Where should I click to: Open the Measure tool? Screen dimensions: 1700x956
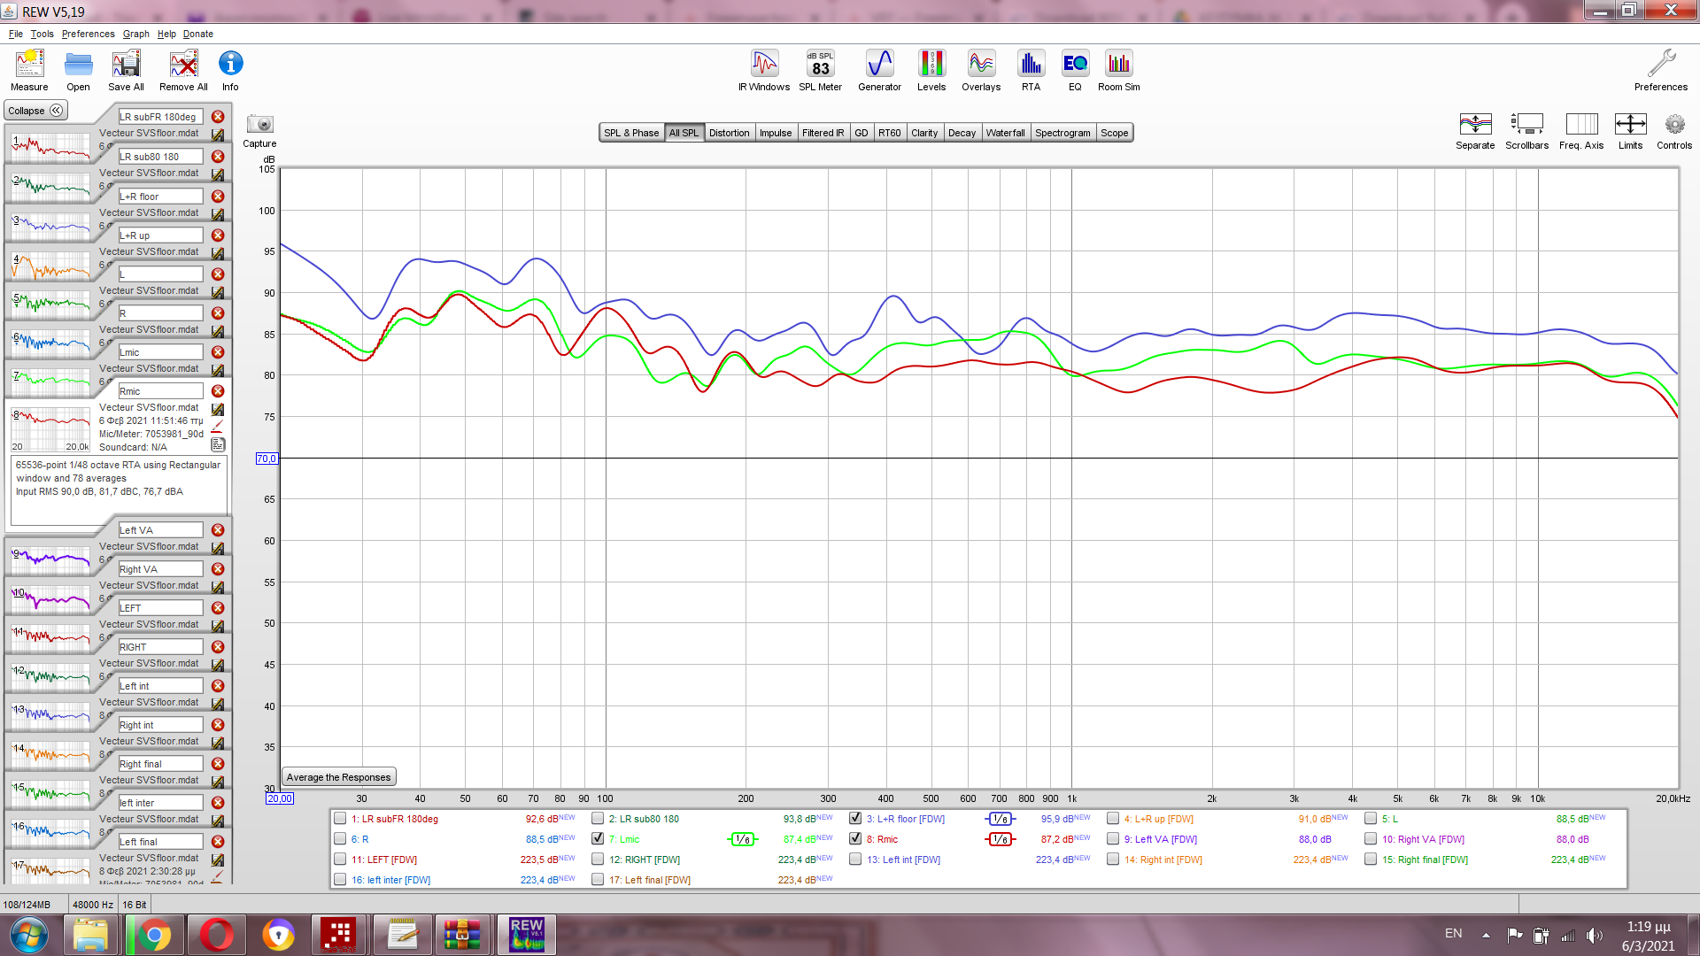tap(29, 70)
